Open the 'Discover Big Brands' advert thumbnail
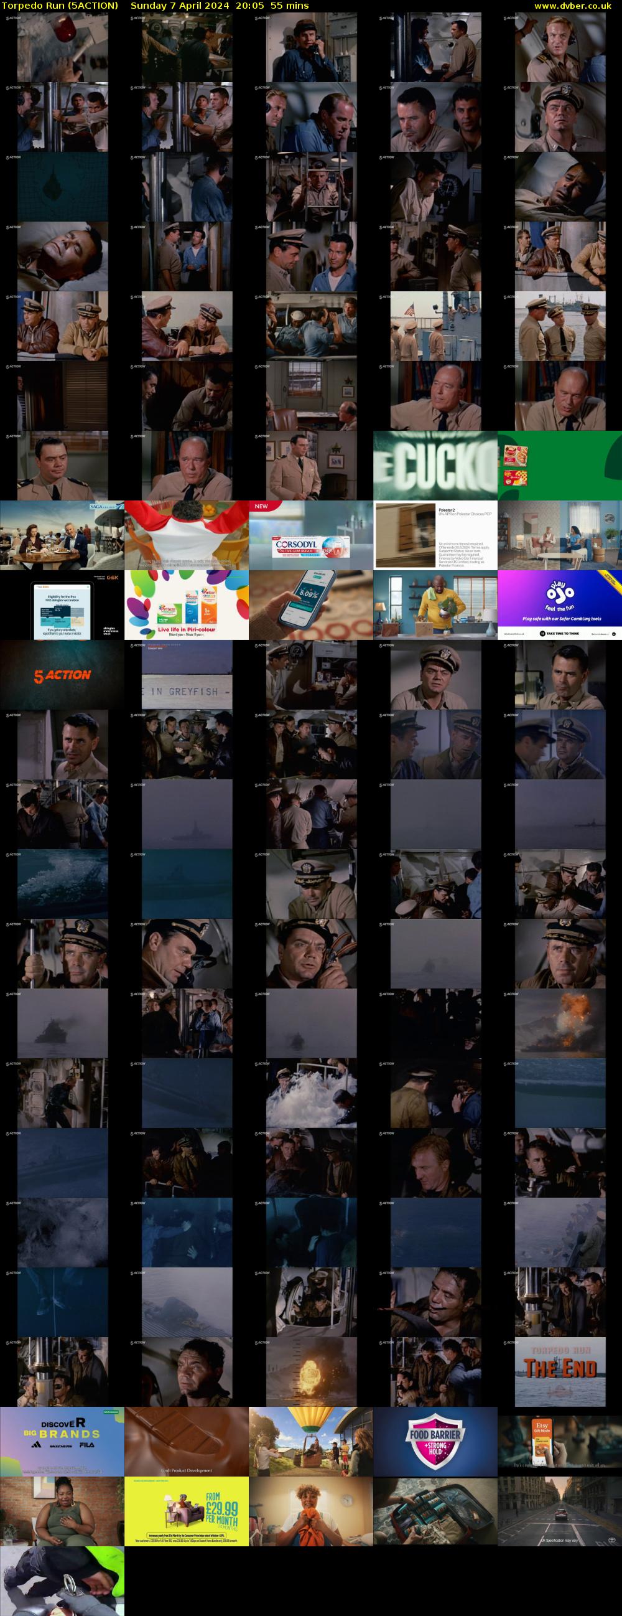This screenshot has height=1616, width=622. (62, 1441)
